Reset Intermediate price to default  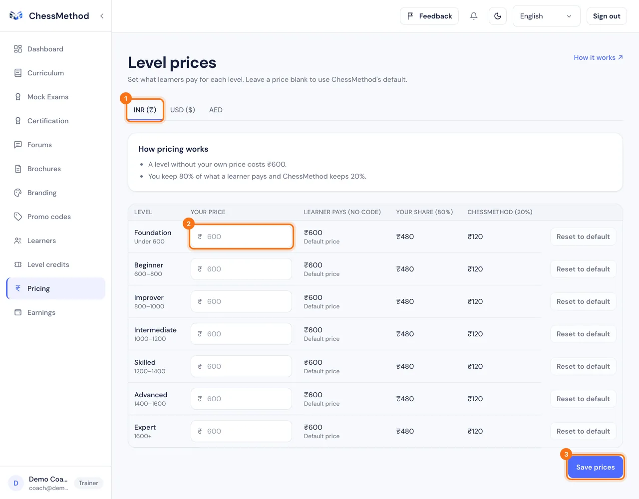pyautogui.click(x=583, y=334)
